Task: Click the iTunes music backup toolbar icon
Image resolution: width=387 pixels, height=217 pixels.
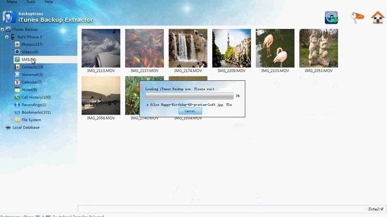Action: coord(331,17)
